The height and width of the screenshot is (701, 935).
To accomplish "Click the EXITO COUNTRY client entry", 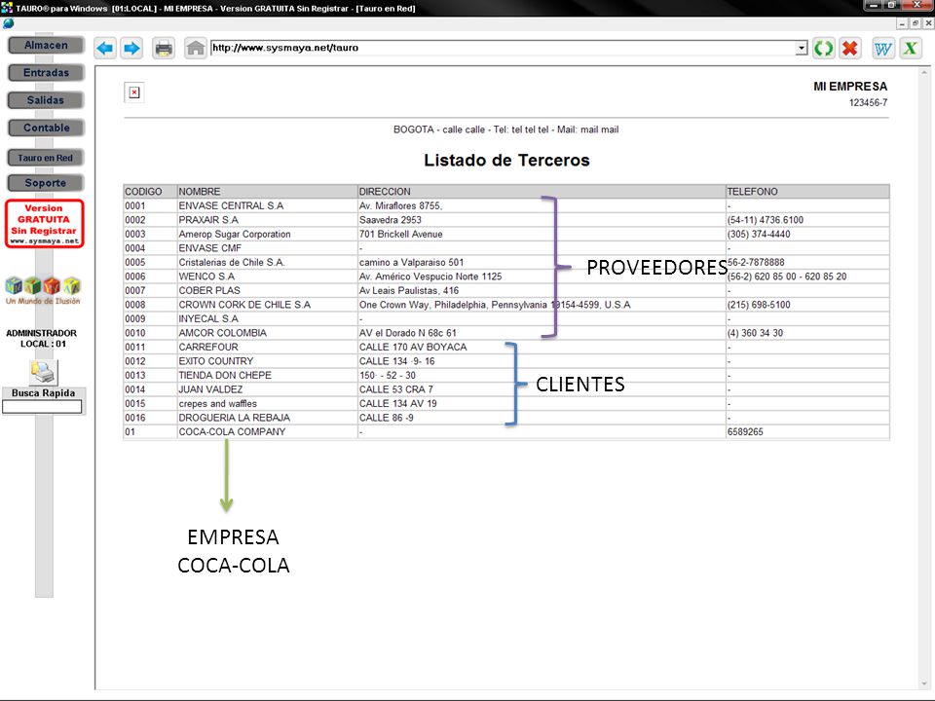I will (216, 361).
